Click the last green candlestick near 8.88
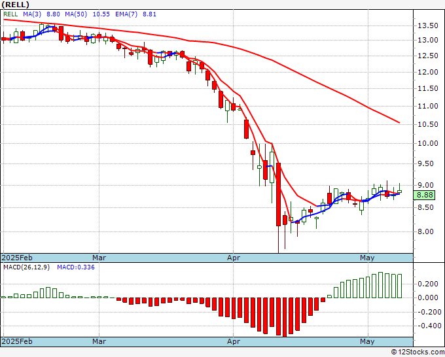Viewport: 445px width, 357px height. point(400,192)
